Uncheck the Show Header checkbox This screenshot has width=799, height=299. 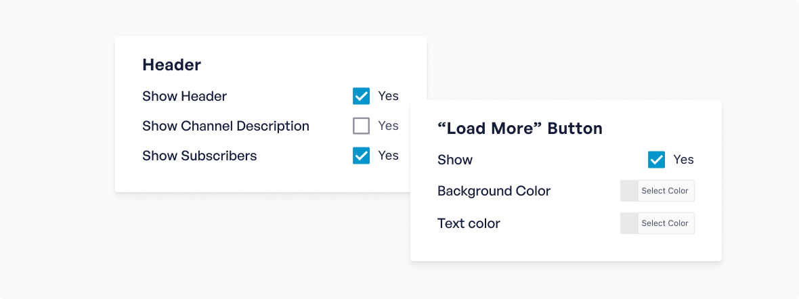pyautogui.click(x=361, y=96)
